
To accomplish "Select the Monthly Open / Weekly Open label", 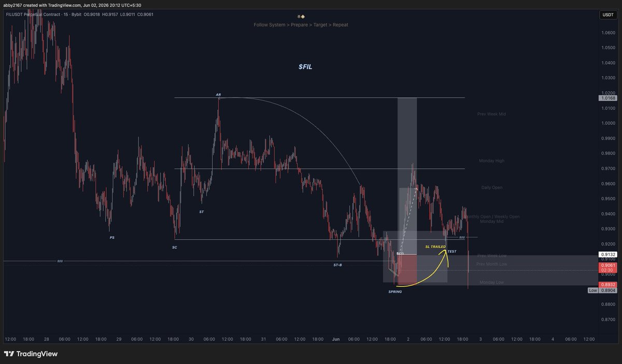I will pos(492,216).
